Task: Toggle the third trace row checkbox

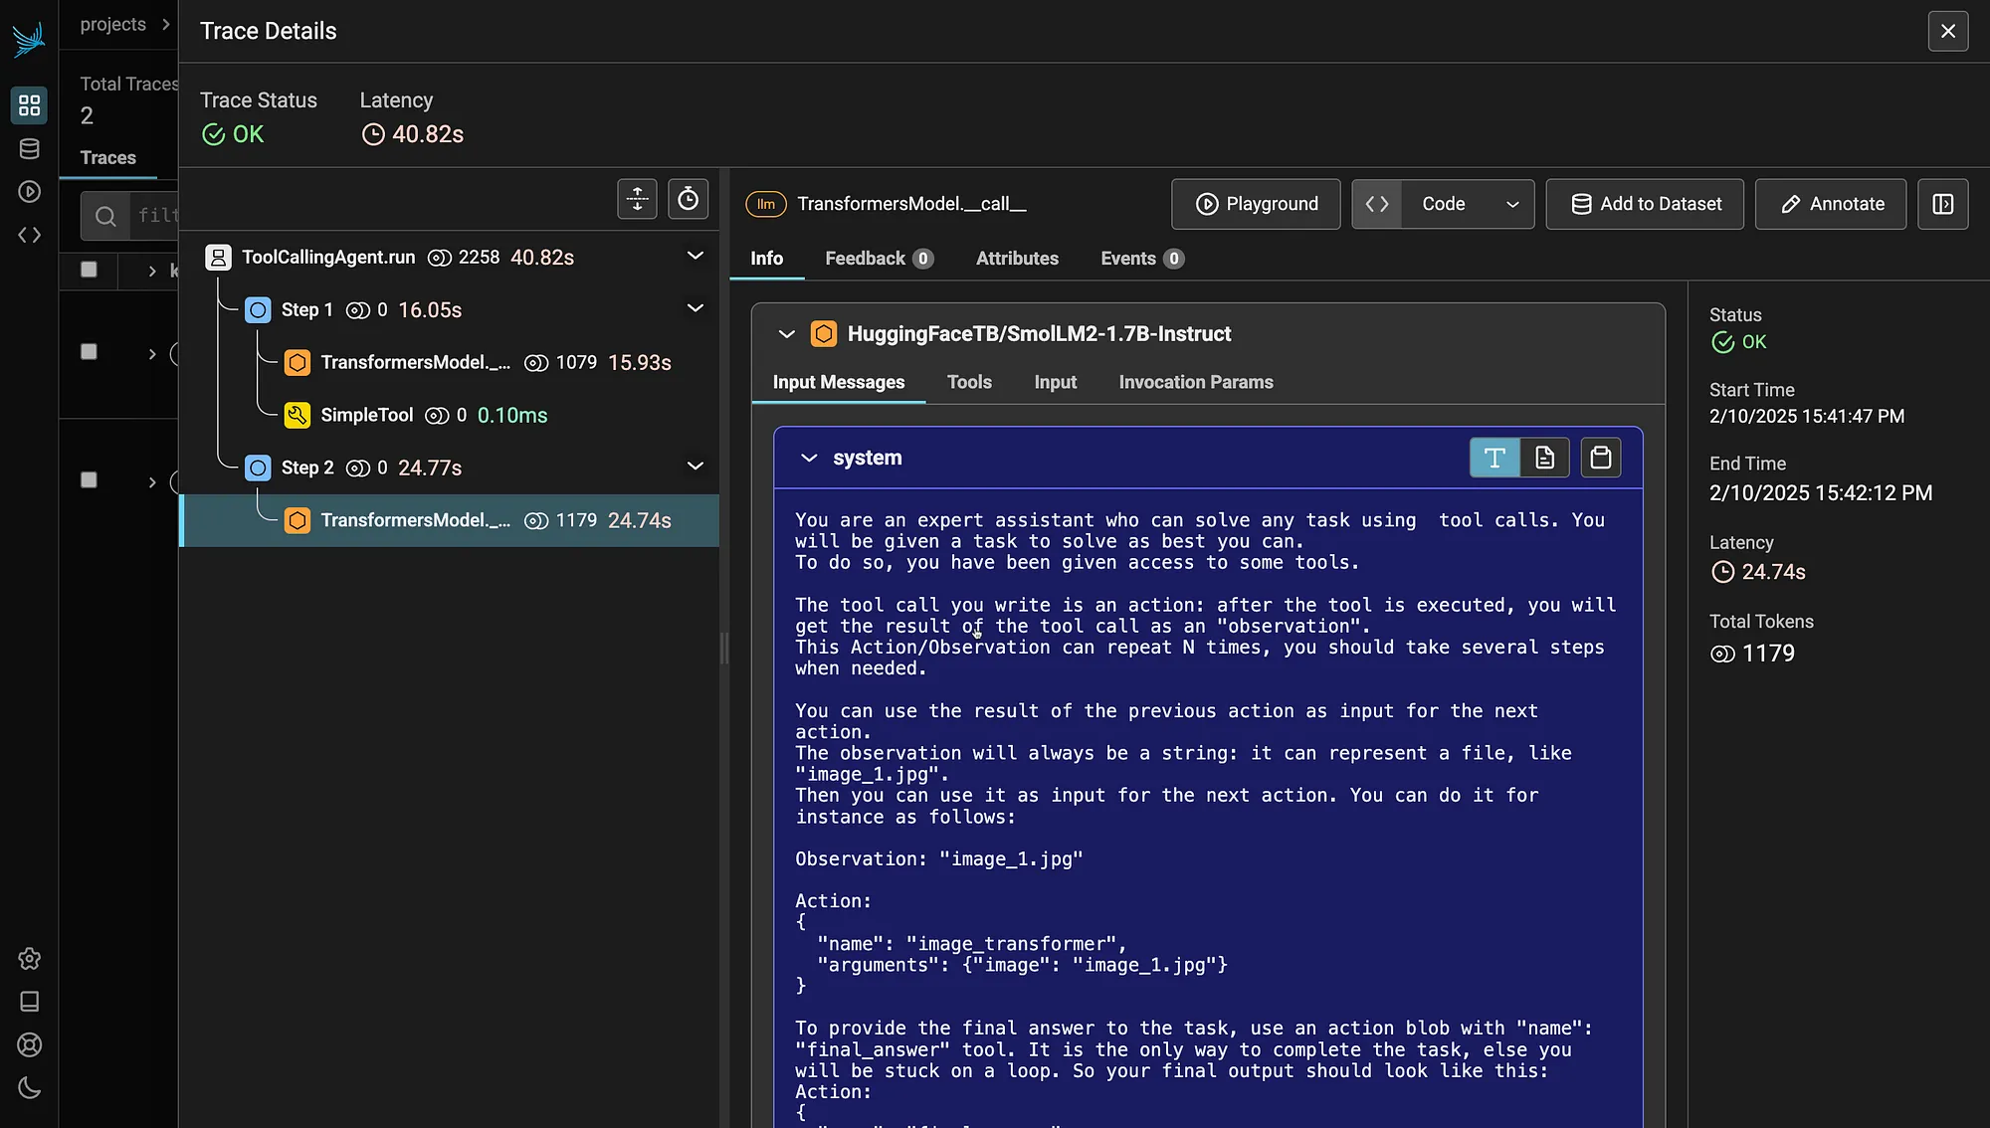Action: [89, 480]
